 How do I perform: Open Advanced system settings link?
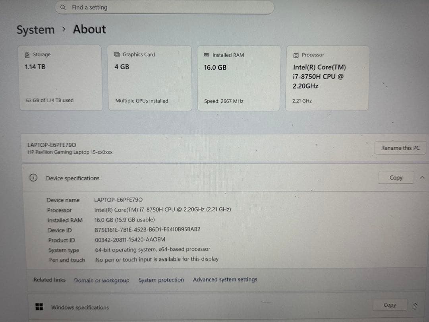point(225,279)
